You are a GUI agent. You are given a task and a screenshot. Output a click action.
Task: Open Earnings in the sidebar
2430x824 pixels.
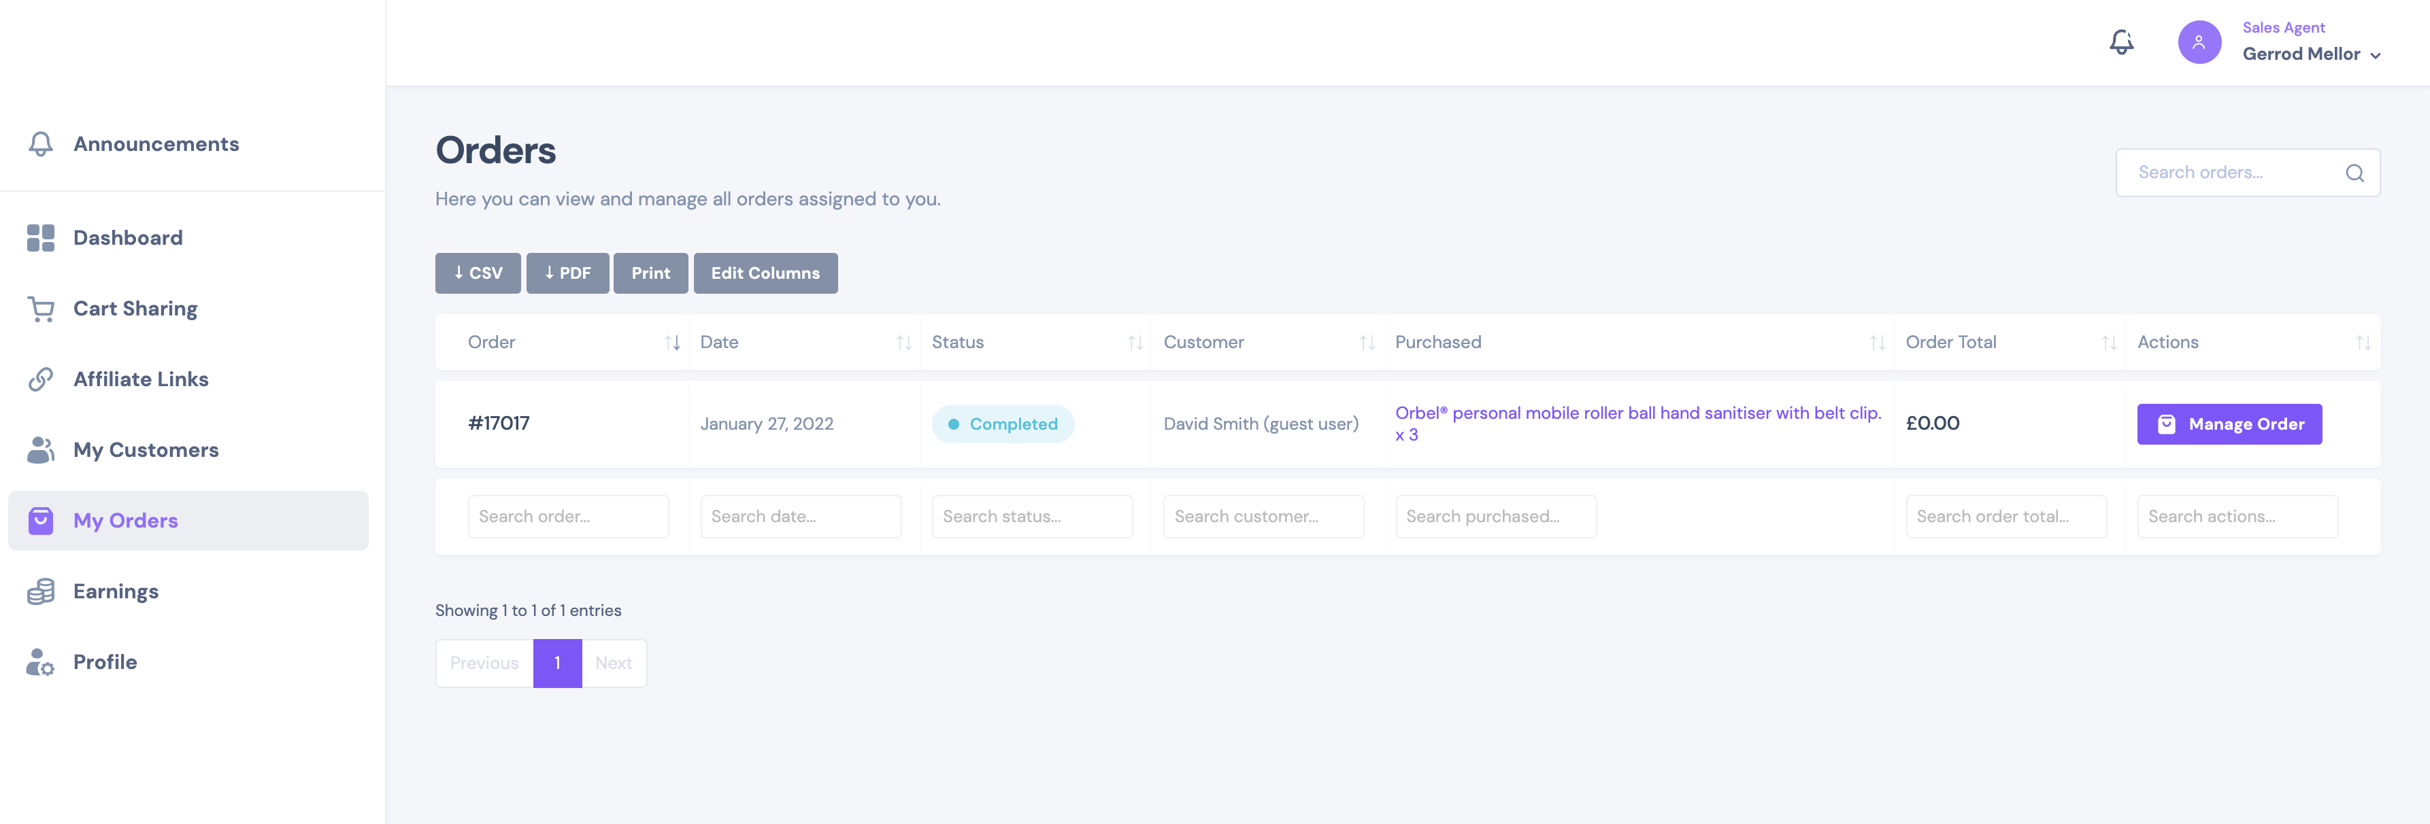click(188, 591)
